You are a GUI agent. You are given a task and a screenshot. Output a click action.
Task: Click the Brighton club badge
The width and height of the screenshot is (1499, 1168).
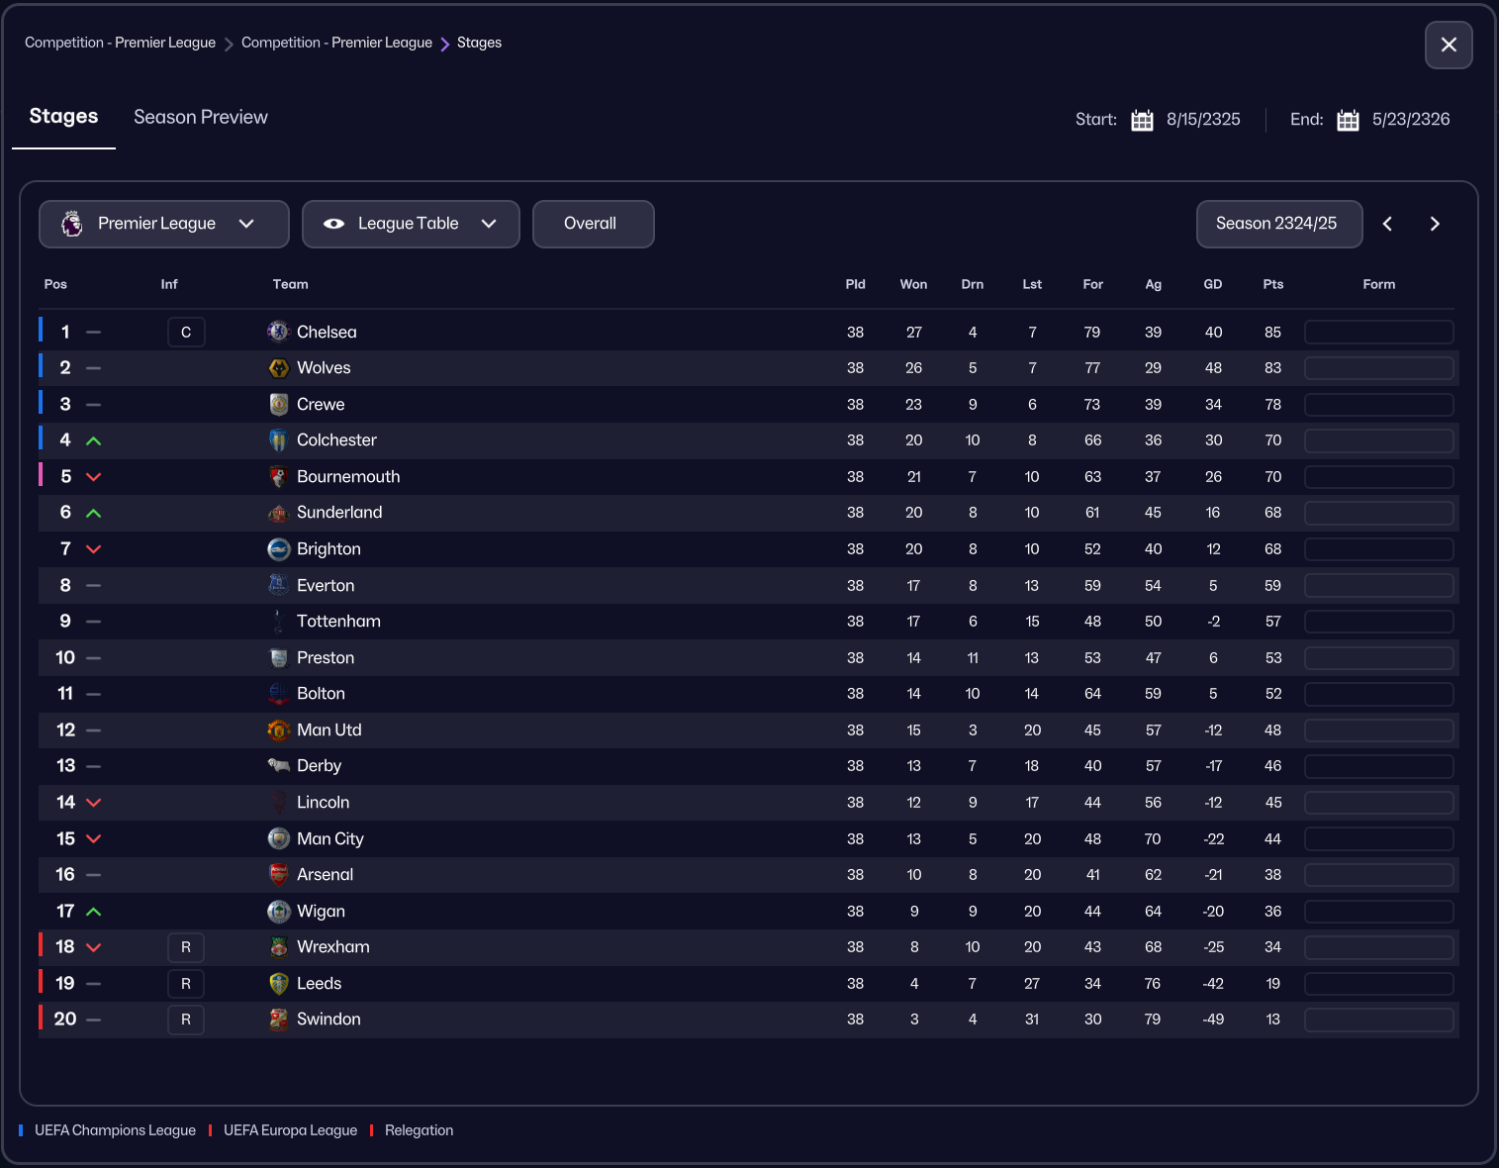click(279, 549)
